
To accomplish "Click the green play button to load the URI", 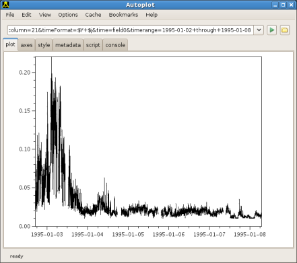I will (271, 30).
